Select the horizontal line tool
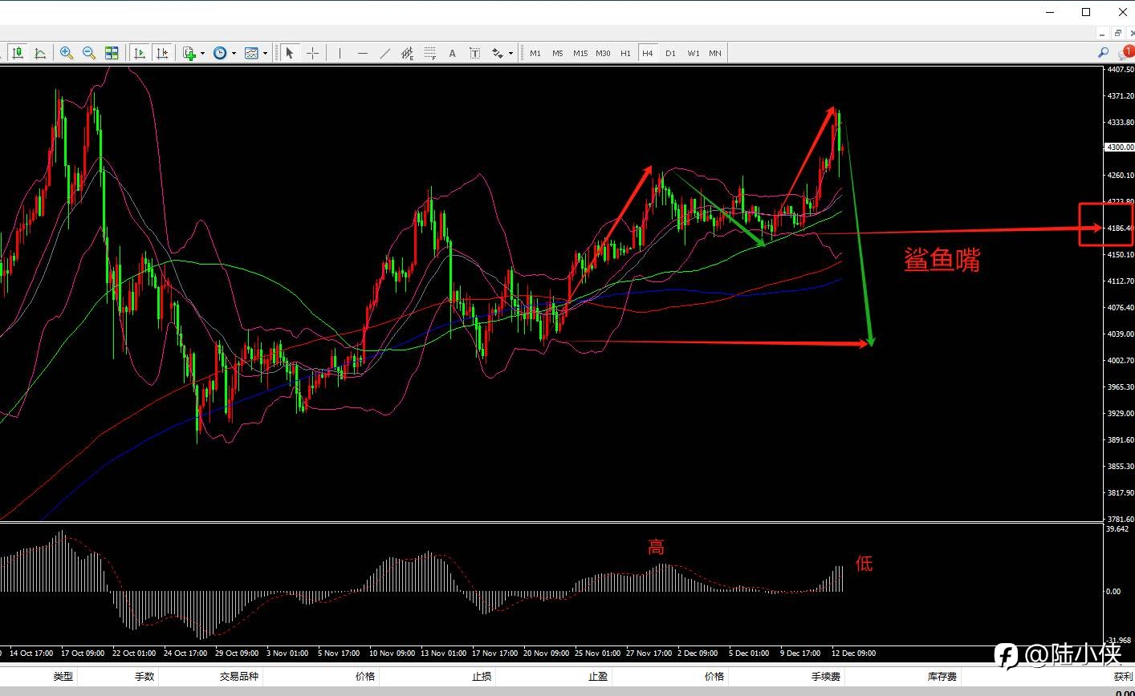 [363, 53]
